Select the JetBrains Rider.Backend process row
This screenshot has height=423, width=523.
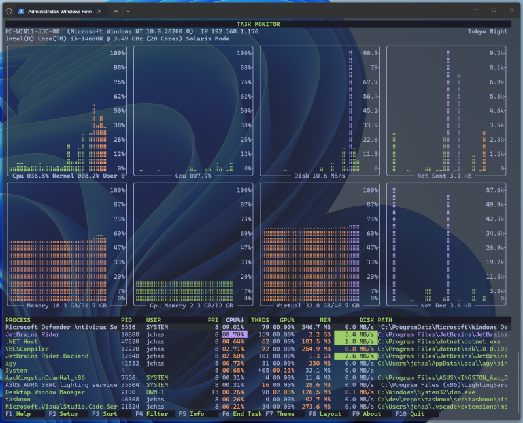tap(257, 356)
